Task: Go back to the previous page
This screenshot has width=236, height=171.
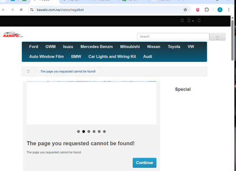Action: point(4,10)
